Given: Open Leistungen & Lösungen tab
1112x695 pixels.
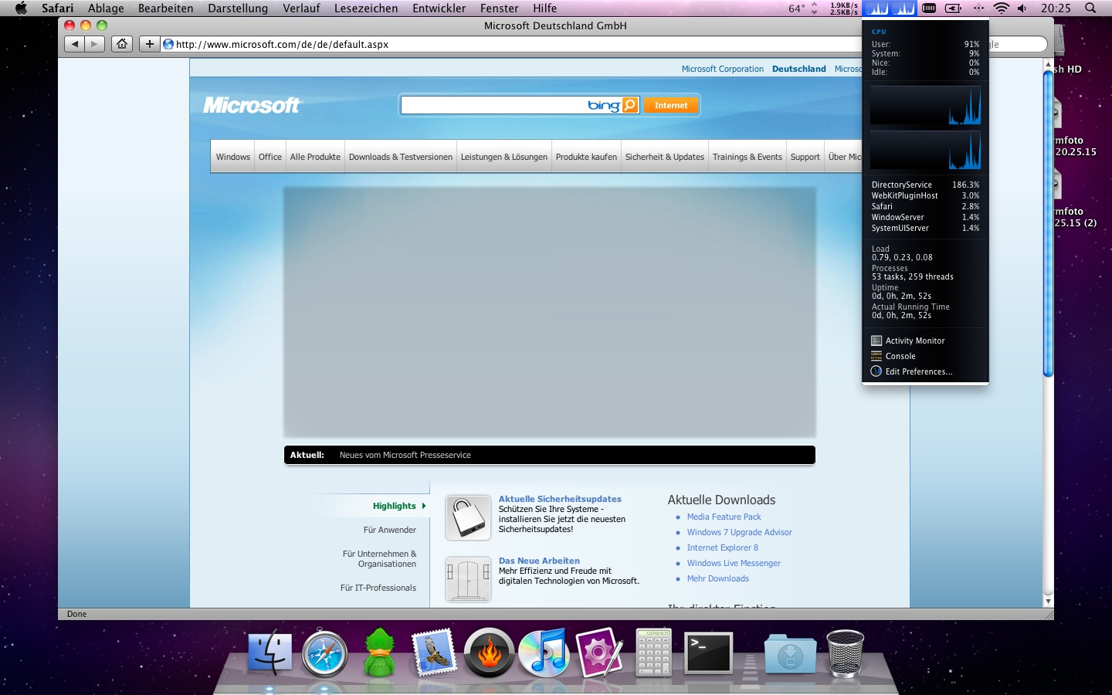Looking at the screenshot, I should pyautogui.click(x=504, y=157).
